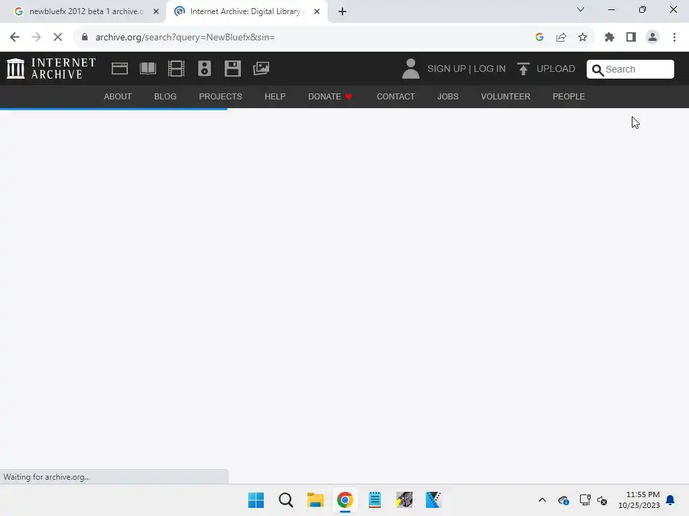This screenshot has height=516, width=689.
Task: Open the Chrome three-dot menu
Action: tap(674, 38)
